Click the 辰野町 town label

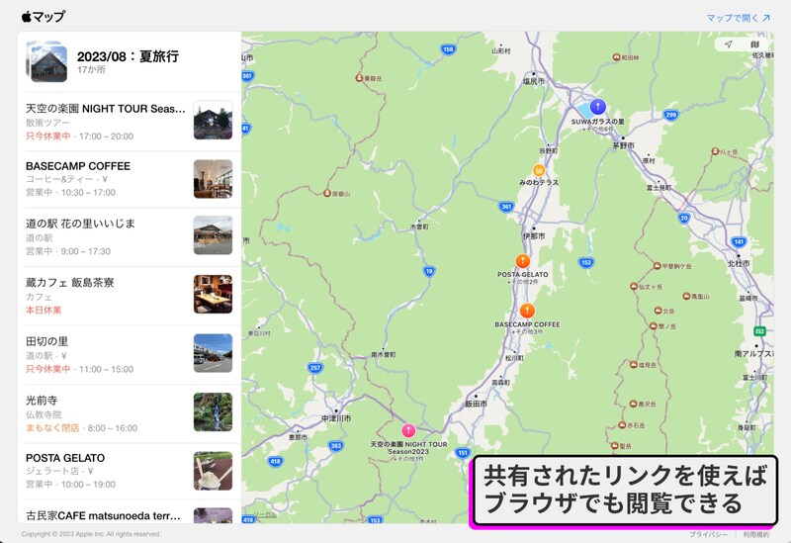(x=549, y=151)
